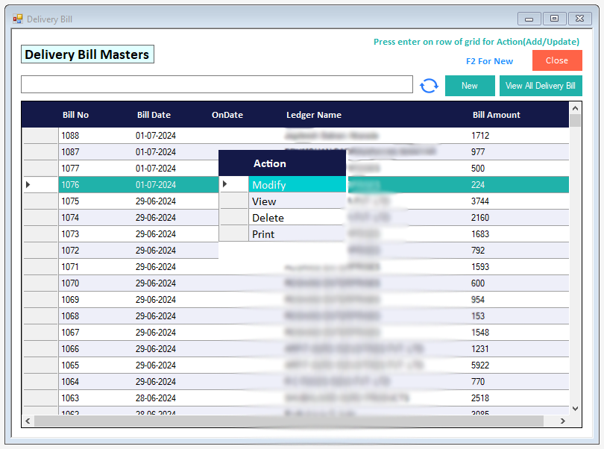This screenshot has height=449, width=604.
Task: Click the Bill Amount column header
Action: [496, 115]
